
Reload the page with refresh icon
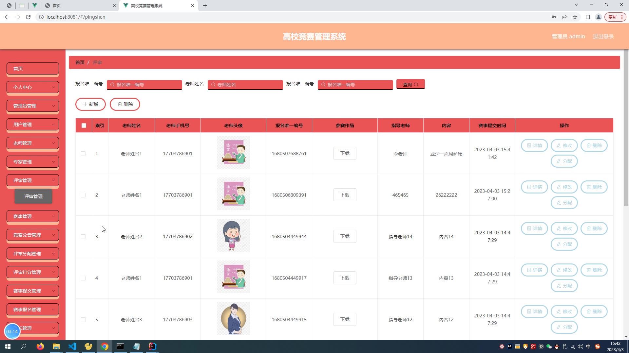(28, 17)
